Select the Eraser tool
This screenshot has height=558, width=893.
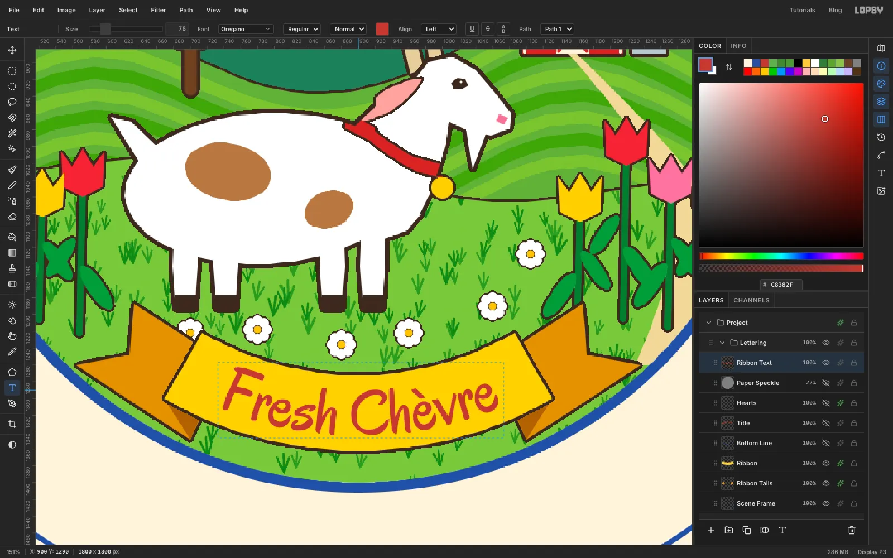click(x=12, y=217)
